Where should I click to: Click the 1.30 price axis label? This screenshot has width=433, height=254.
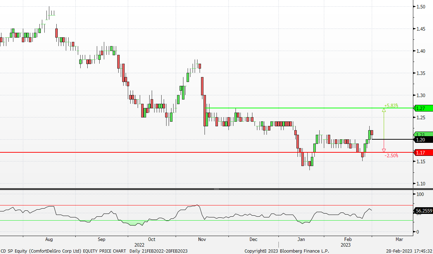pyautogui.click(x=421, y=95)
